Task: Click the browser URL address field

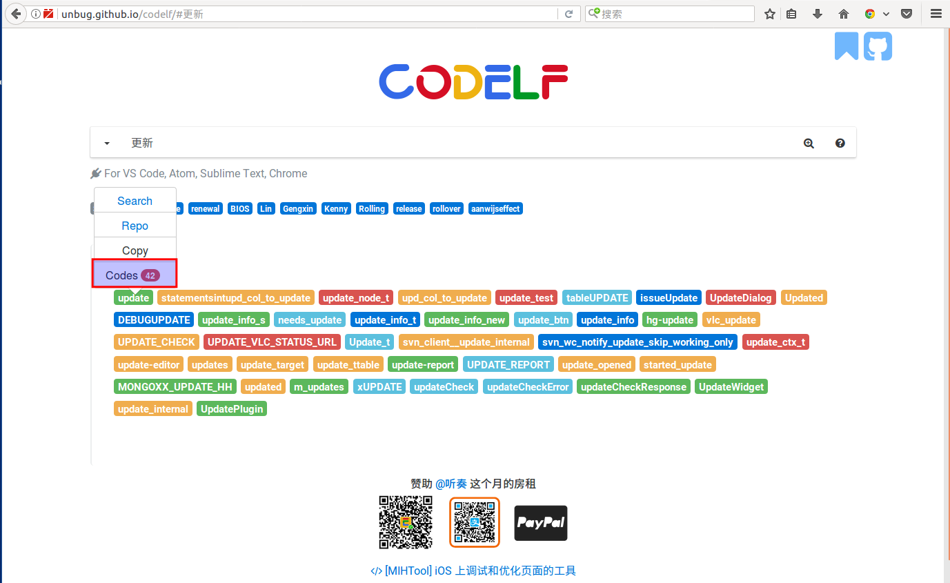Action: tap(307, 14)
